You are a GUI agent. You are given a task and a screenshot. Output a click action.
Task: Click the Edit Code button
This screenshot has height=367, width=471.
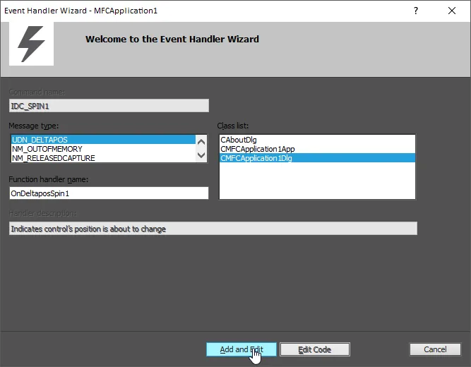pos(315,349)
